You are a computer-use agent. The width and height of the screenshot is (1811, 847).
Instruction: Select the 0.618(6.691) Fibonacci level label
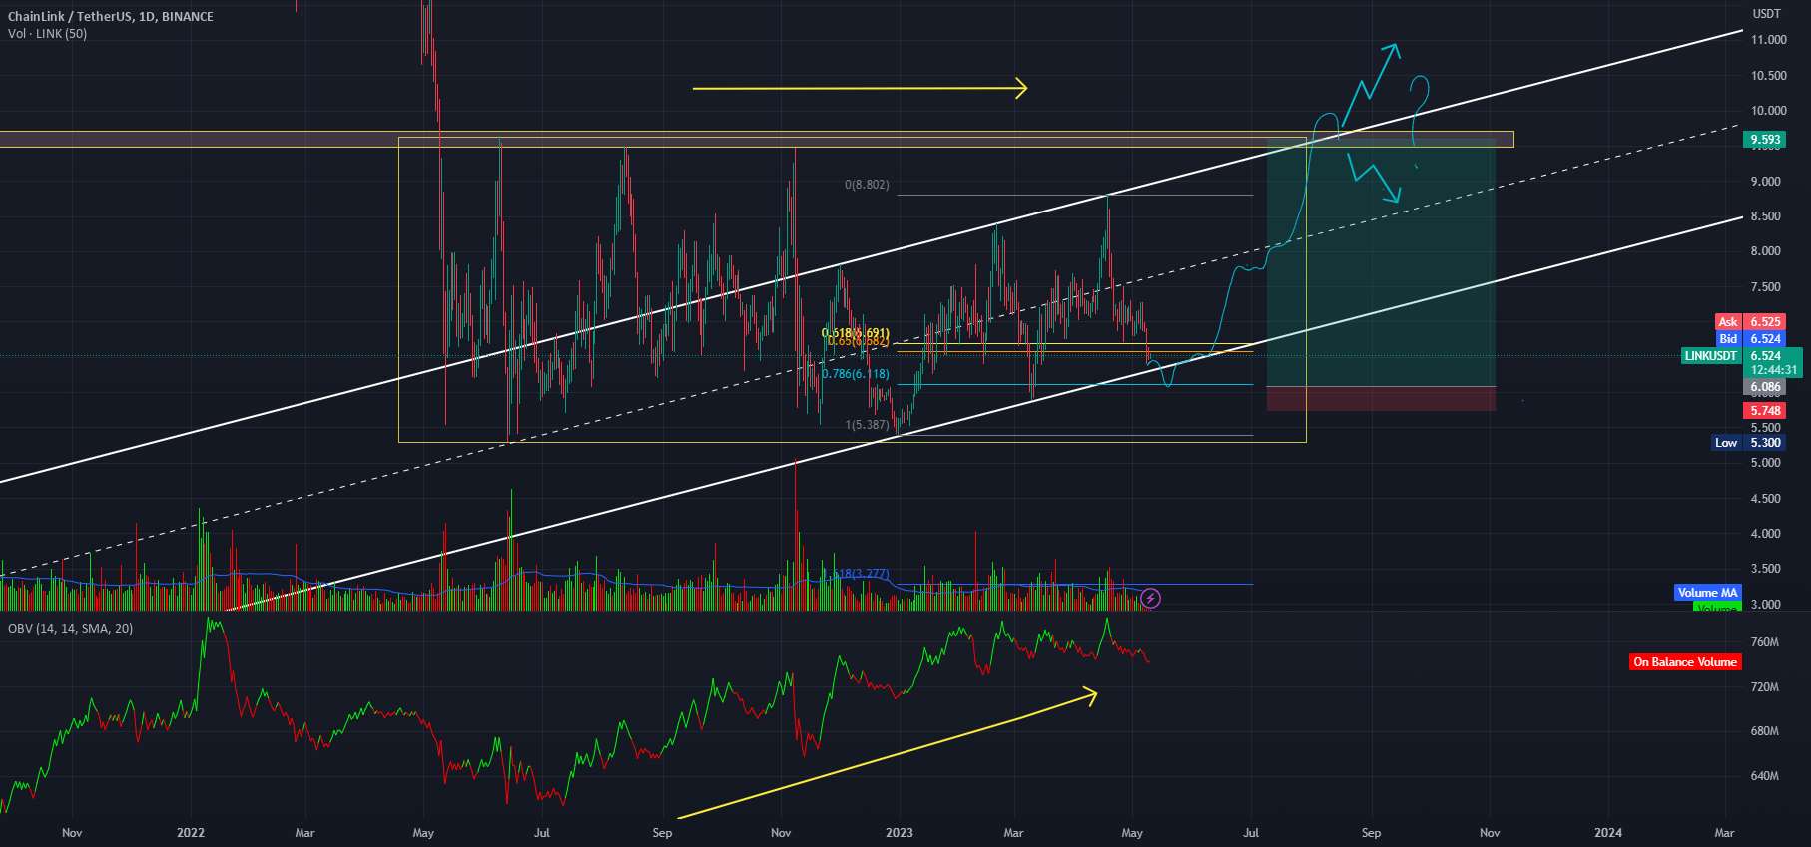tap(855, 333)
